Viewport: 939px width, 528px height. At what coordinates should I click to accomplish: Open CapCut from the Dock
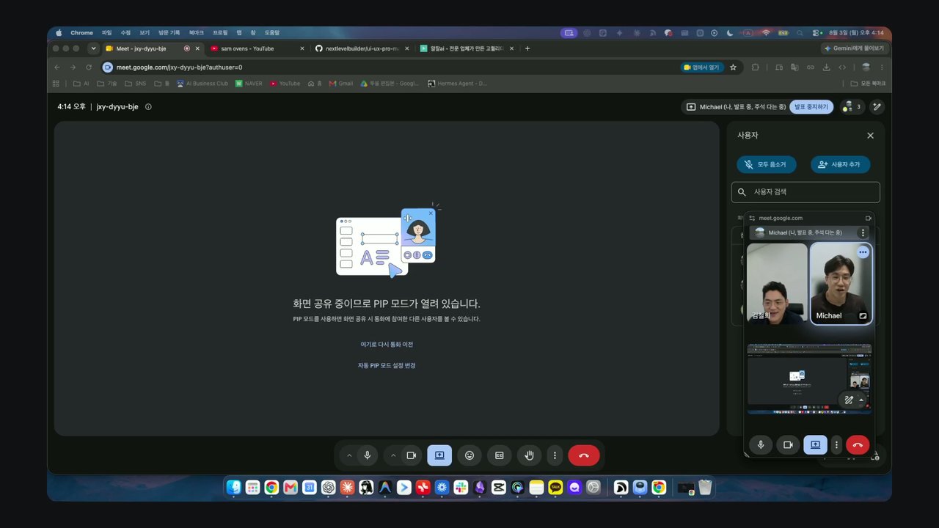click(499, 487)
